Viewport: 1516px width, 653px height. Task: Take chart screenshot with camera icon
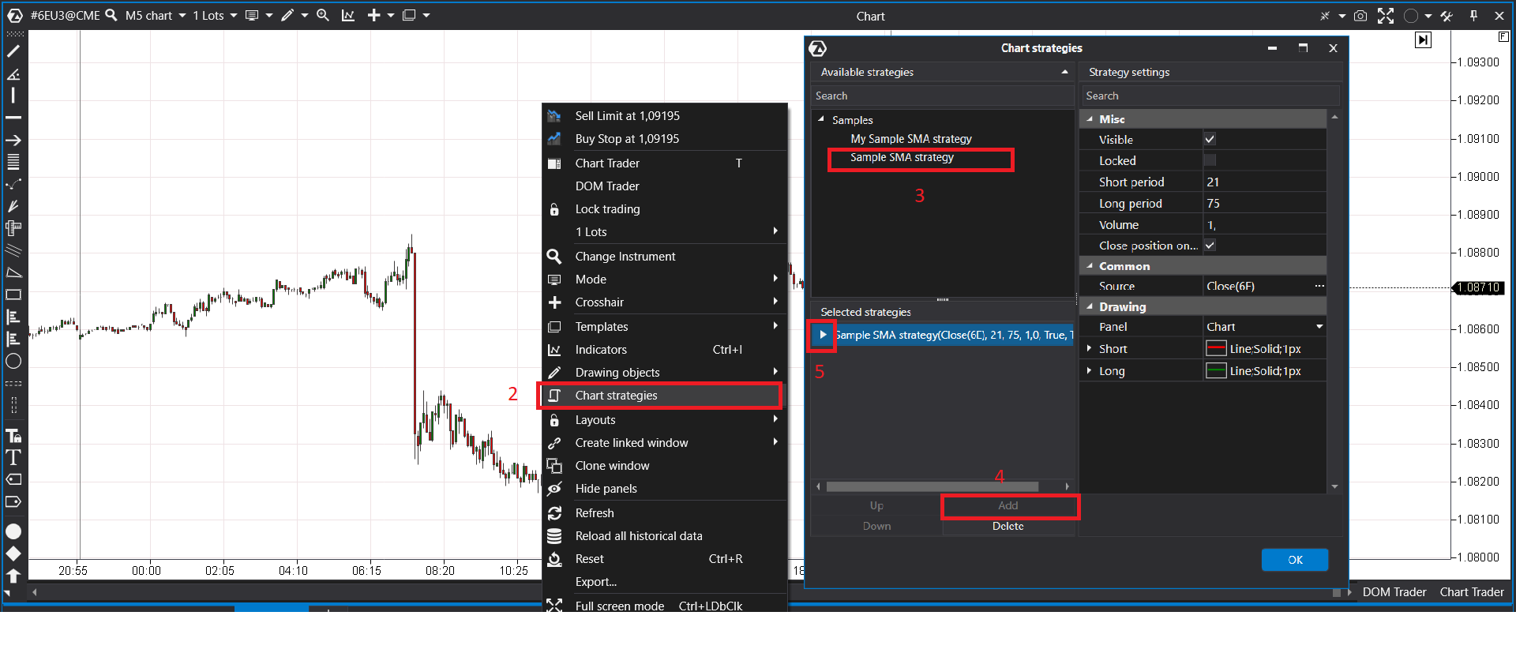tap(1360, 16)
